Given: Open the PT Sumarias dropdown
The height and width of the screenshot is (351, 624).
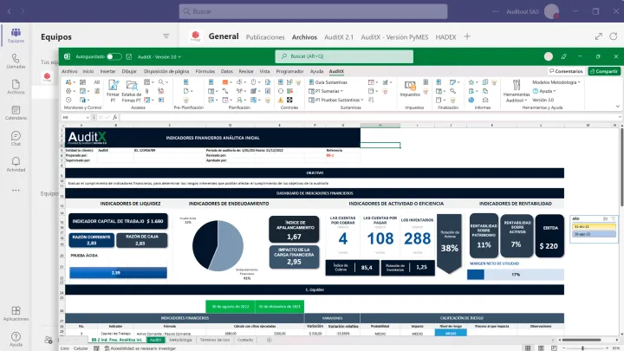Looking at the screenshot, I should point(326,91).
